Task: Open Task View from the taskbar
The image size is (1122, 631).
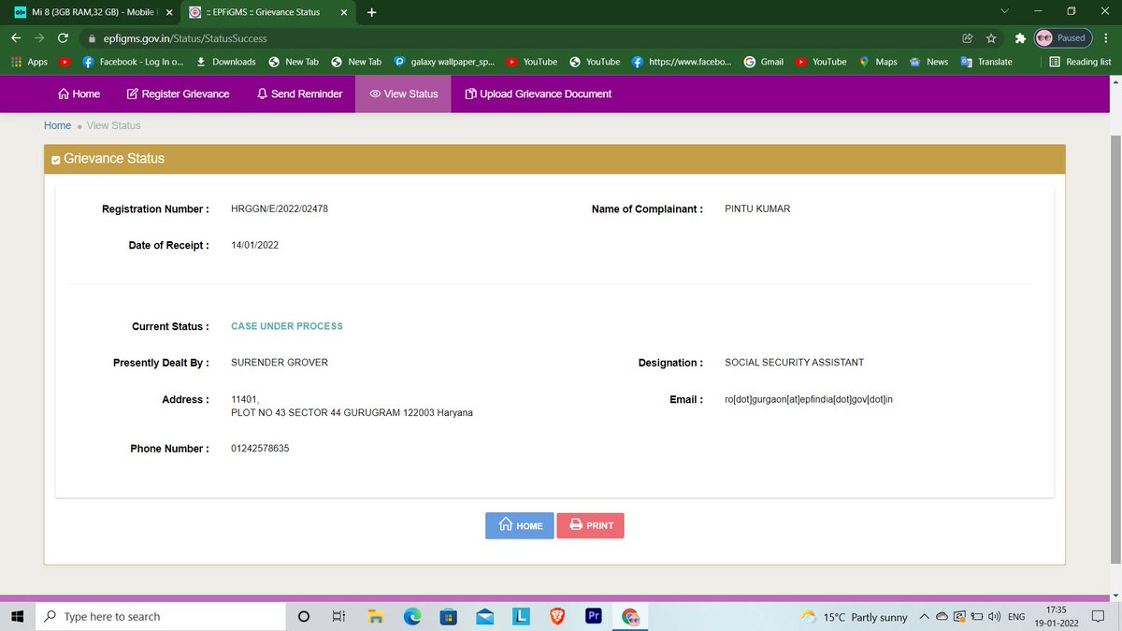Action: pos(338,617)
